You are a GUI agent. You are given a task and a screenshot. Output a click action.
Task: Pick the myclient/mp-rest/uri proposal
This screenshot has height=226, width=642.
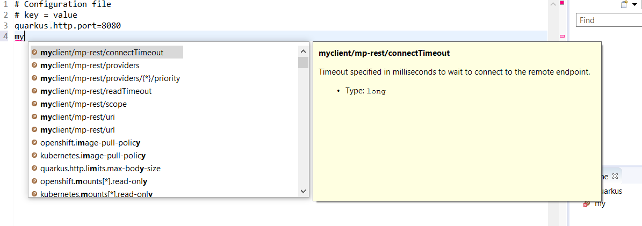tap(77, 117)
